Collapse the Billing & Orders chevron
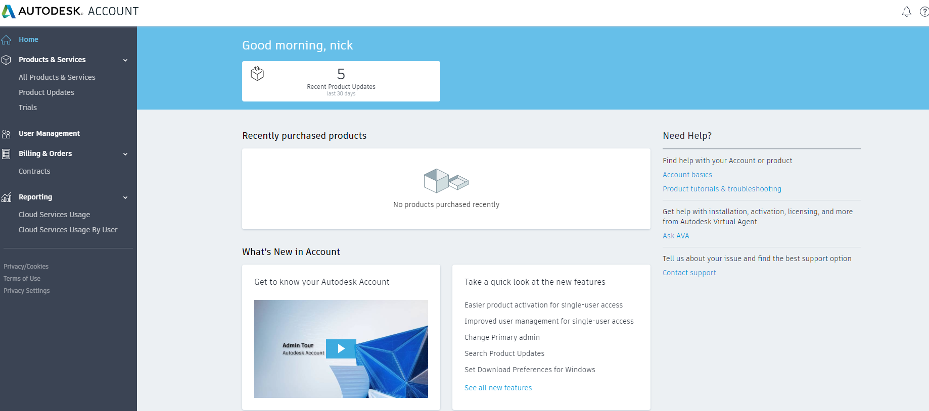929x411 pixels. [x=125, y=154]
